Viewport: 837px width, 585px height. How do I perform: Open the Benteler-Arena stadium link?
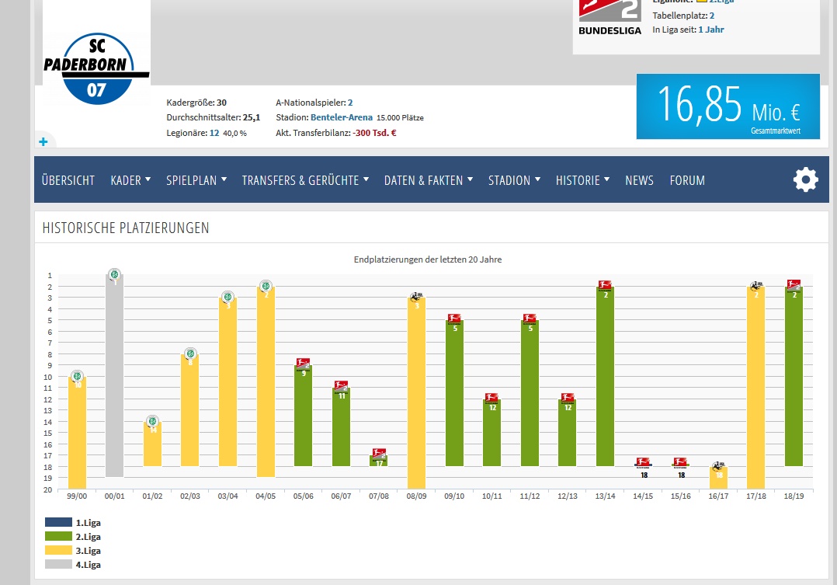pos(341,117)
